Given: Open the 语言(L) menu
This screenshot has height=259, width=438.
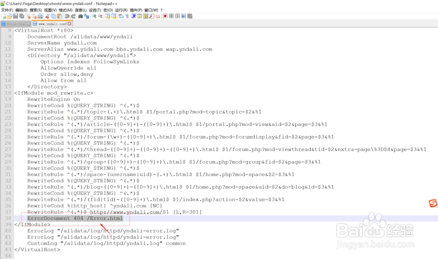Looking at the screenshot, I should coord(81,10).
